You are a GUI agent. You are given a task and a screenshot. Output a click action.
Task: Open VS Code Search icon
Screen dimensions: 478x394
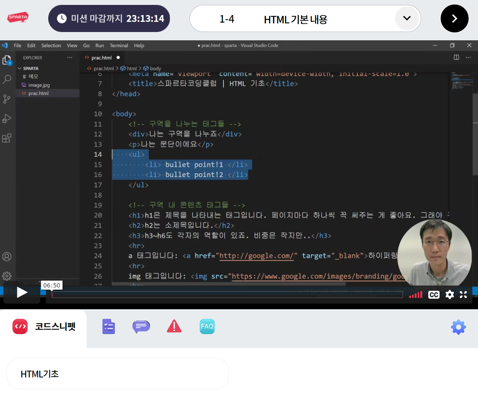click(7, 79)
